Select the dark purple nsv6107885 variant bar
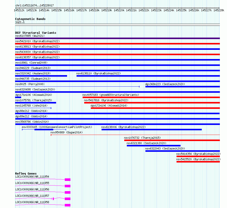 (117, 38)
